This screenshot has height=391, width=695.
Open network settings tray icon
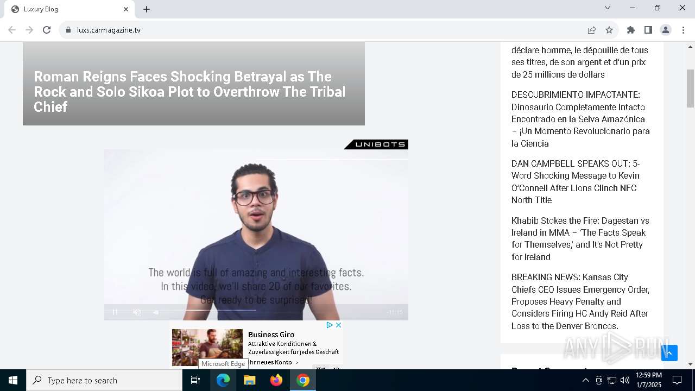click(x=612, y=380)
